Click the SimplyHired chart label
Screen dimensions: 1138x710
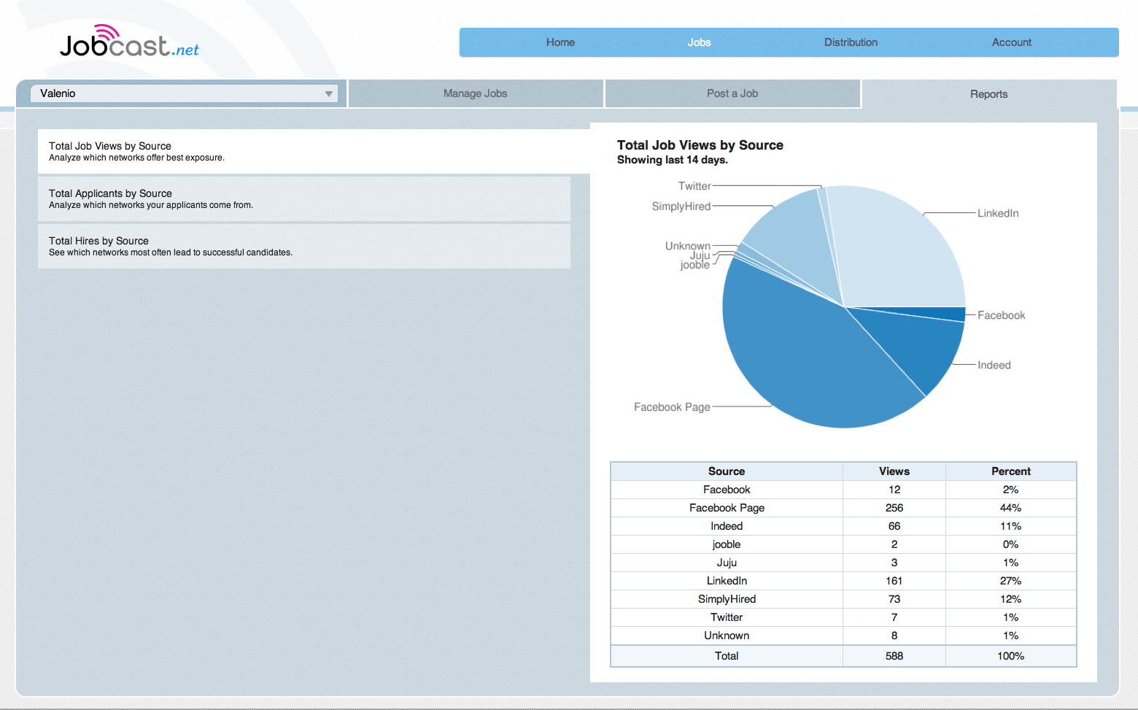pyautogui.click(x=681, y=207)
